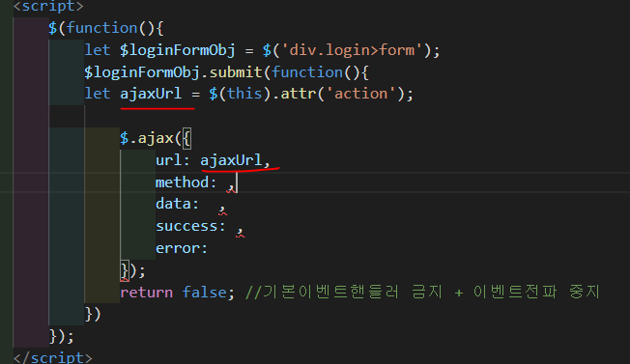Image resolution: width=630 pixels, height=364 pixels.
Task: Click the return keyword
Action: [x=146, y=293]
